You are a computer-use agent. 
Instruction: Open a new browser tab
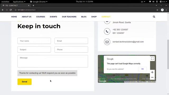pyautogui.click(x=34, y=5)
